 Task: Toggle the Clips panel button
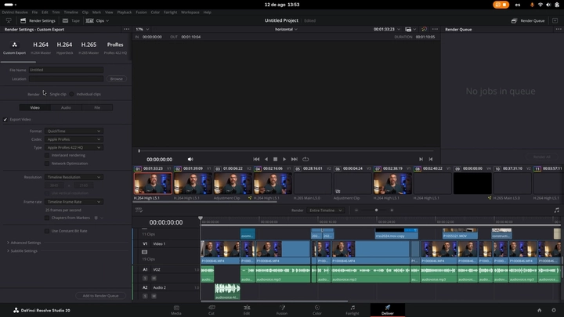pos(97,20)
